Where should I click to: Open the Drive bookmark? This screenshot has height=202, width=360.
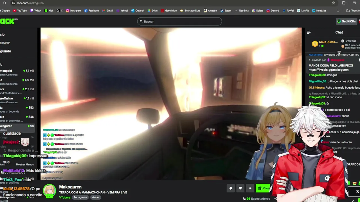coord(152,11)
